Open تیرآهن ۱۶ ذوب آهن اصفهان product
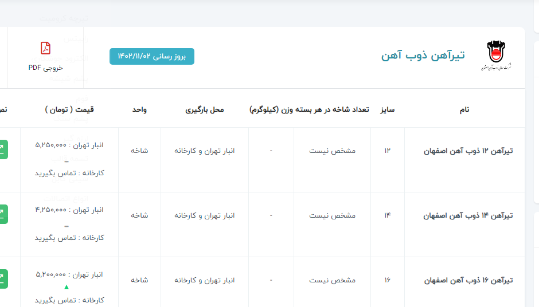Viewport: 539px width, 307px height. [x=468, y=281]
